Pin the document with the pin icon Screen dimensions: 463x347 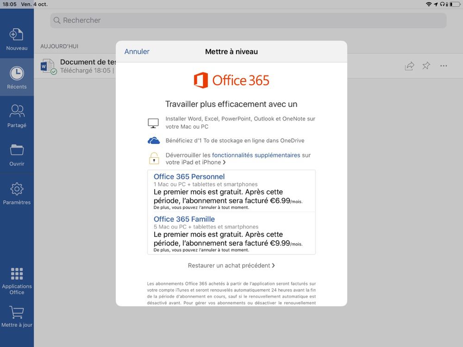[426, 66]
